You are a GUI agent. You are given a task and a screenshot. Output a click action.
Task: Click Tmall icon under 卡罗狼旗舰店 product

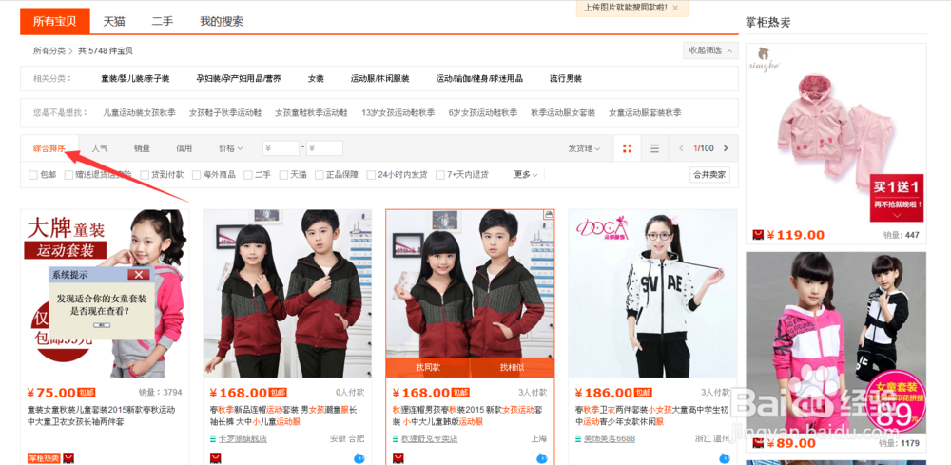click(216, 458)
